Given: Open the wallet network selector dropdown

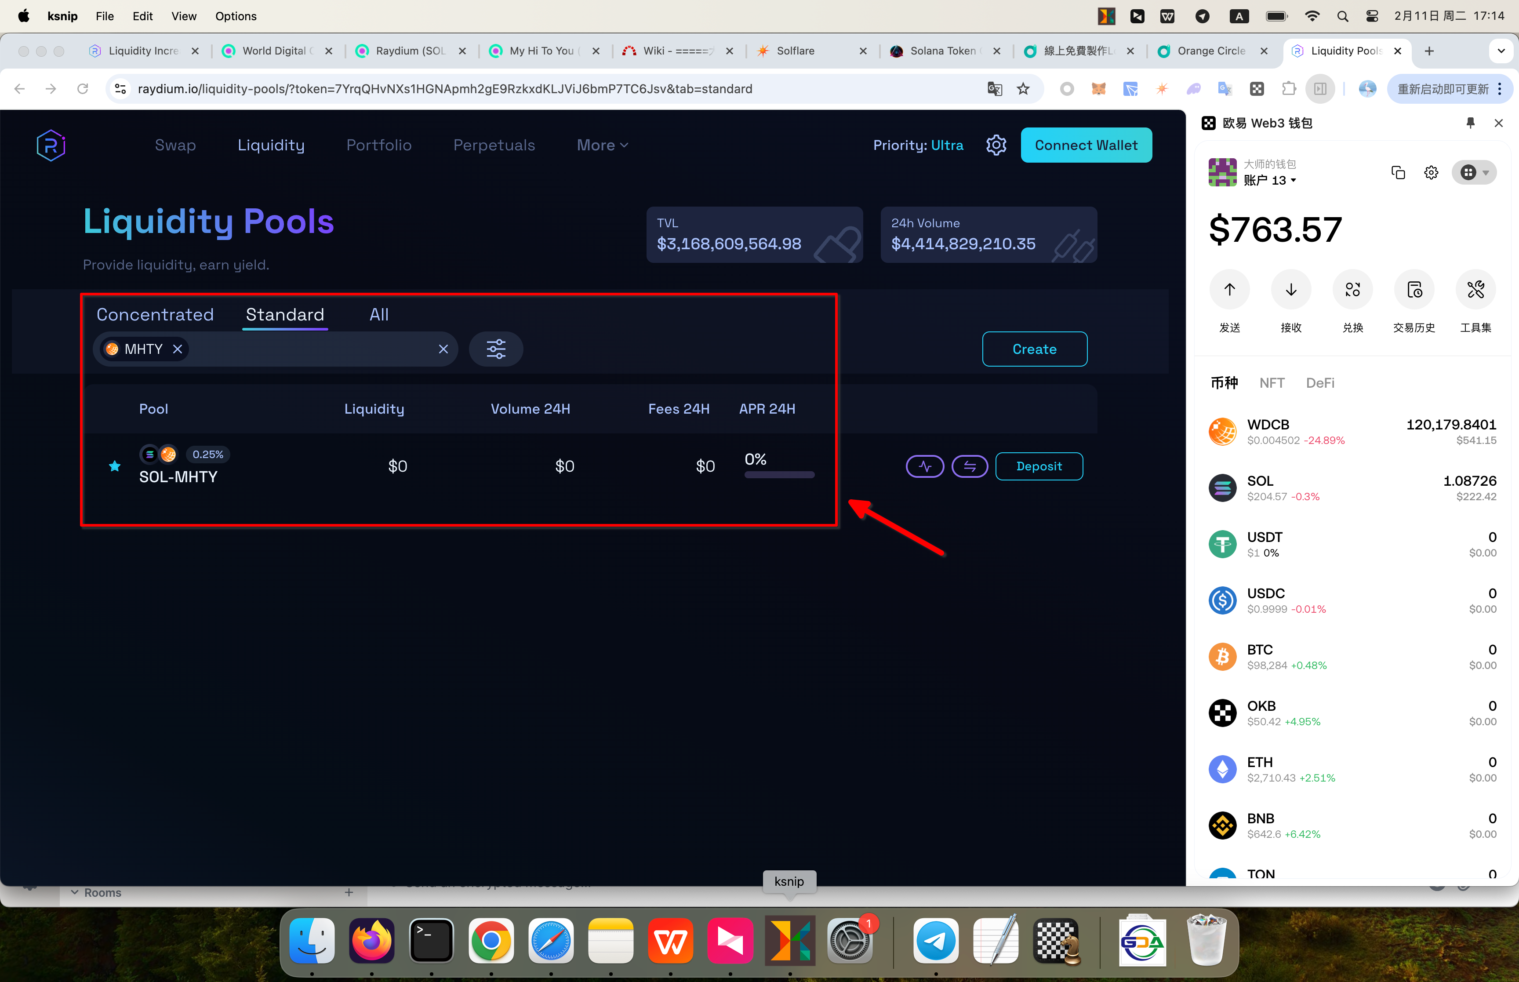Looking at the screenshot, I should pyautogui.click(x=1474, y=173).
